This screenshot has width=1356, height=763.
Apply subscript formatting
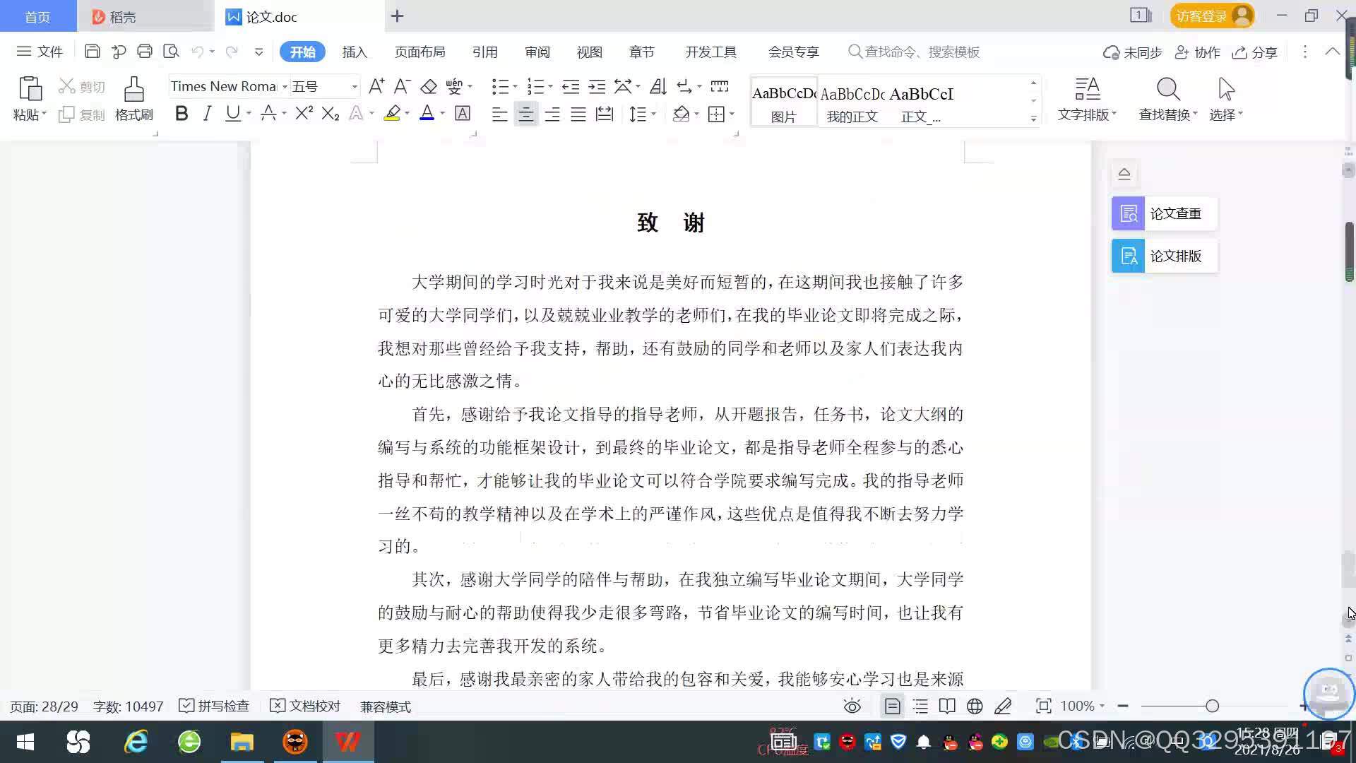(331, 113)
